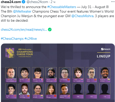The height and width of the screenshot is (102, 115).
Task: Click the Vietnamese flag beside Liem Quang Le
Action: click(x=69, y=80)
